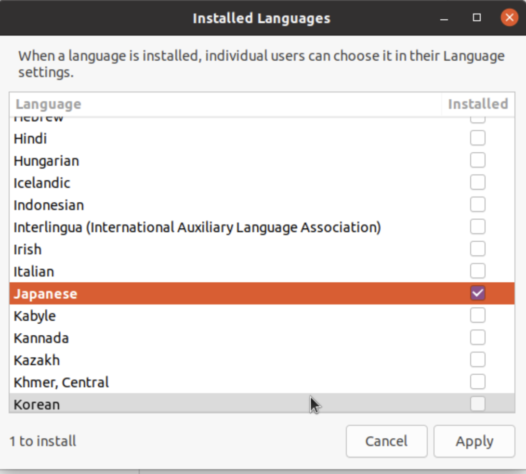The width and height of the screenshot is (526, 474).
Task: Check the Khmer, Central checkbox
Action: tap(478, 382)
